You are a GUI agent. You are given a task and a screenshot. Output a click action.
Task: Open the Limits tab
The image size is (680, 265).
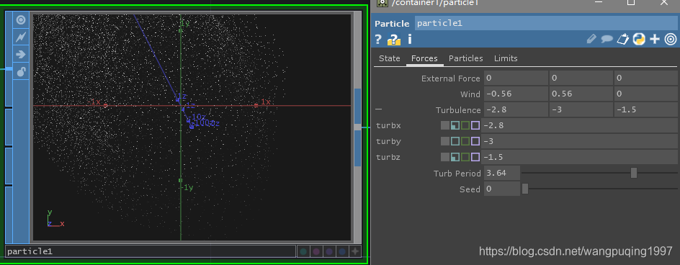(506, 58)
